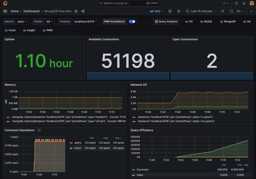Open the Cloud dashboards menu
The width and height of the screenshot is (256, 179).
tap(10, 30)
